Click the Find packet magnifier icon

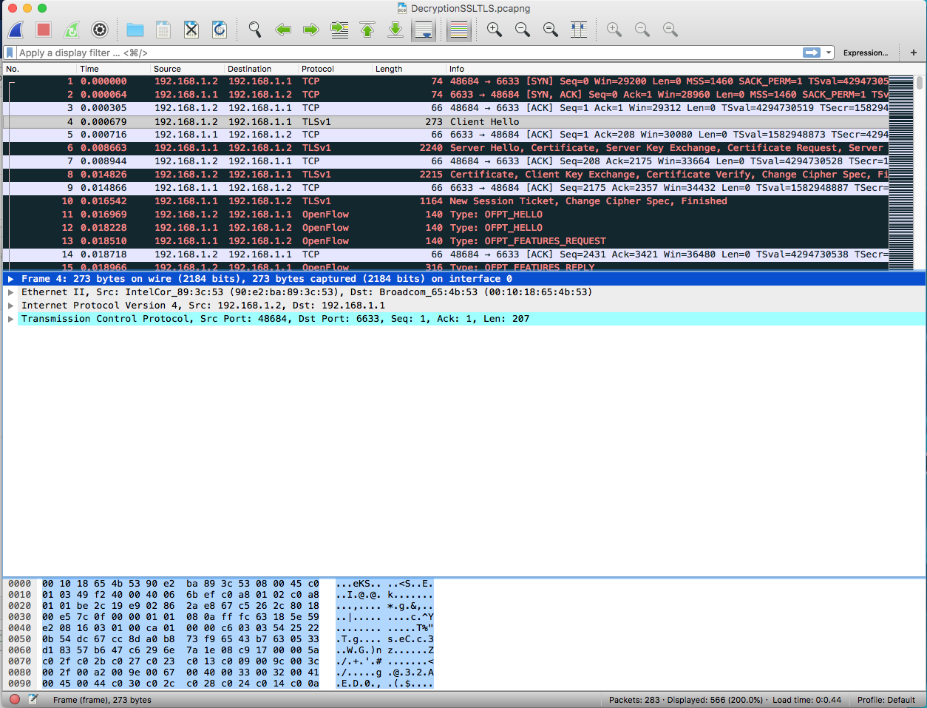(x=255, y=30)
